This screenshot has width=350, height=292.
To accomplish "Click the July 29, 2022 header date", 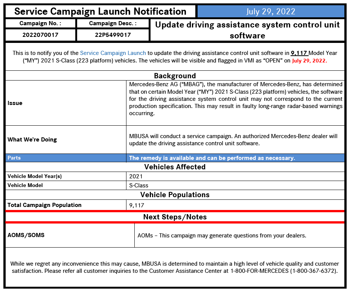I will pos(271,11).
